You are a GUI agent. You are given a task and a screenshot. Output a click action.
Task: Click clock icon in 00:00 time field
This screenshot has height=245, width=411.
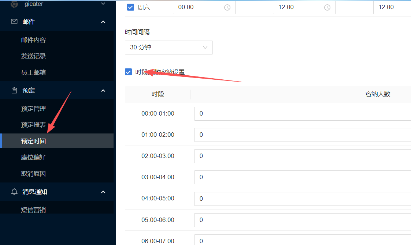pyautogui.click(x=227, y=7)
